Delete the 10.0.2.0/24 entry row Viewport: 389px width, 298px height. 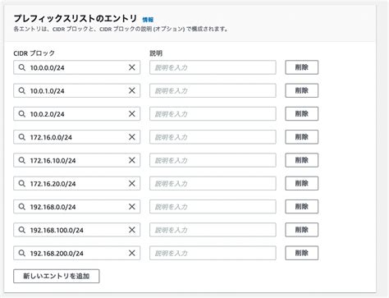click(x=302, y=114)
